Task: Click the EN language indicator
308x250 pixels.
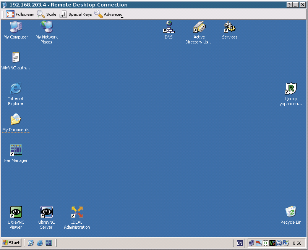Action: coord(240,244)
